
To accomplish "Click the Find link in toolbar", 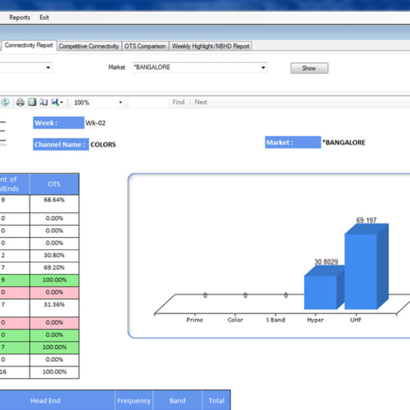I will tap(178, 102).
